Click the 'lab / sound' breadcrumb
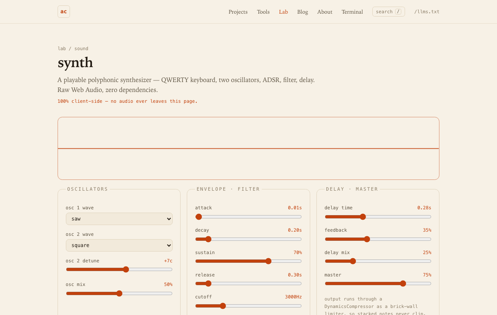 click(x=73, y=48)
